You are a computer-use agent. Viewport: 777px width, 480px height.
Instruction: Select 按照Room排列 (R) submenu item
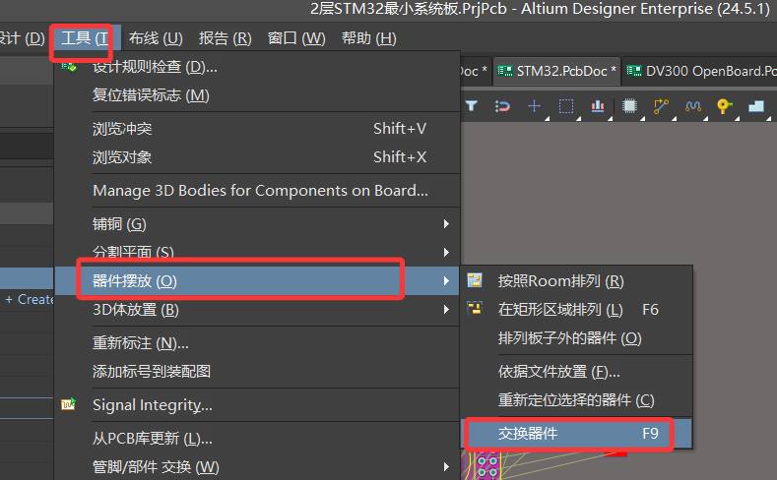point(576,280)
